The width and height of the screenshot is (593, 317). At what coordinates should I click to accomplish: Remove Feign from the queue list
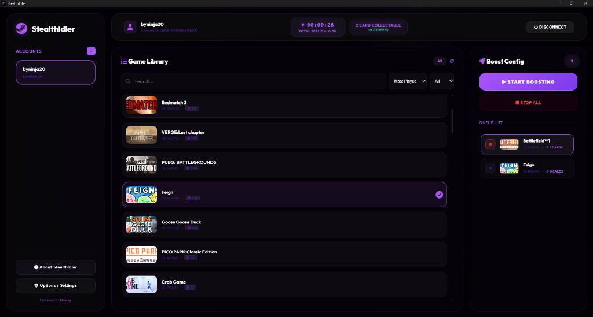click(x=490, y=169)
